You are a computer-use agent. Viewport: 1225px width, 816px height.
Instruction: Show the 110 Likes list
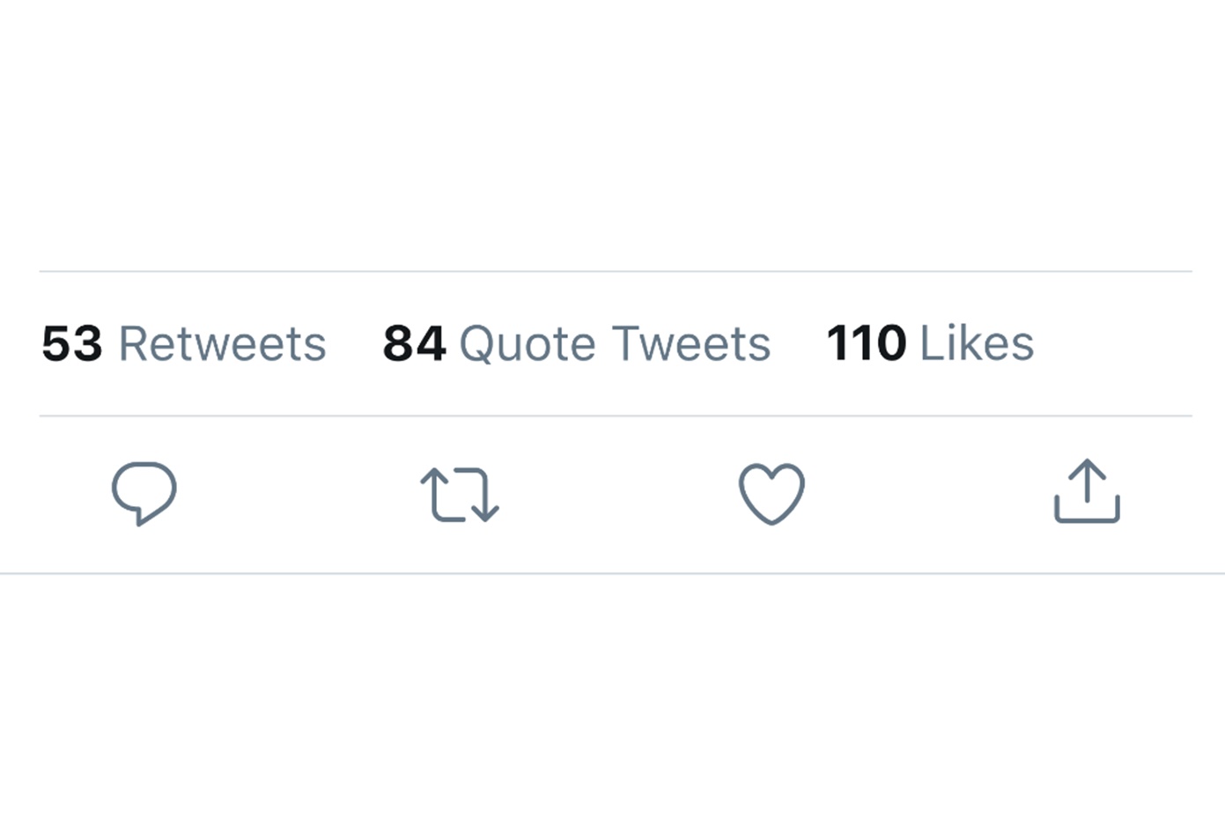click(930, 343)
